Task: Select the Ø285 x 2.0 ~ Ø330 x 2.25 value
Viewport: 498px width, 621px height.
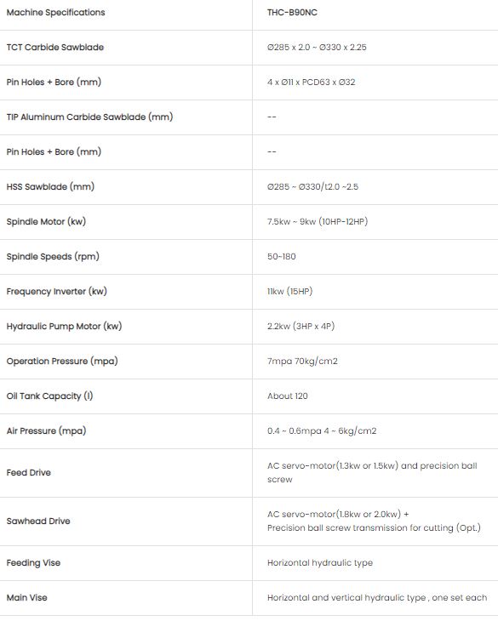Action: [317, 48]
